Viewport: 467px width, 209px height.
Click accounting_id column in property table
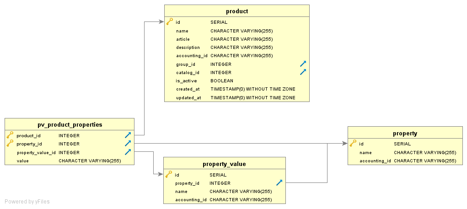(x=375, y=161)
